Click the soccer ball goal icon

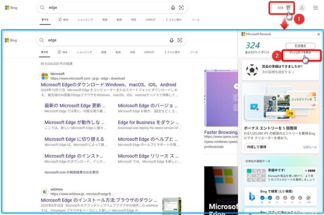[252, 70]
